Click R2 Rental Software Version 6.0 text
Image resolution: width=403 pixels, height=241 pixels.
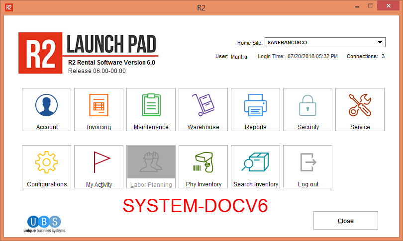click(111, 63)
